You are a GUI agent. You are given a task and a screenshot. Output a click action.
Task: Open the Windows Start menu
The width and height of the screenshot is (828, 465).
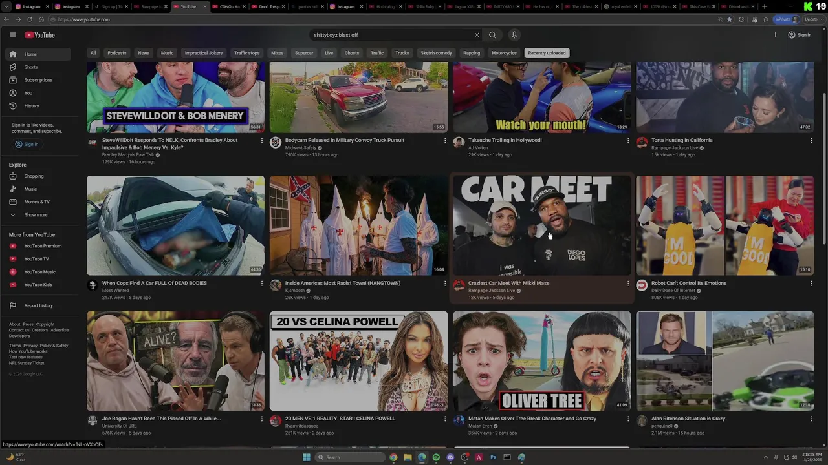pos(307,457)
